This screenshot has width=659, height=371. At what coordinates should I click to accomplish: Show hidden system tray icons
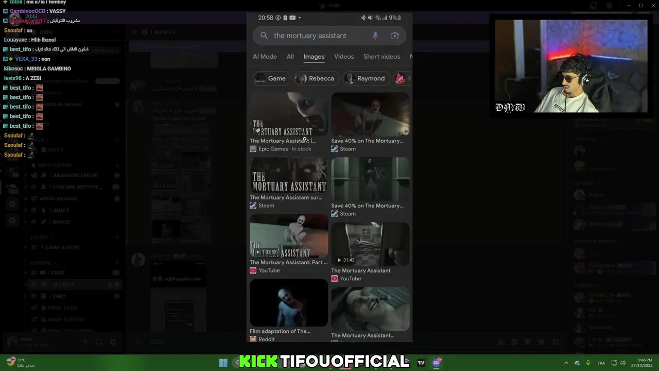566,363
